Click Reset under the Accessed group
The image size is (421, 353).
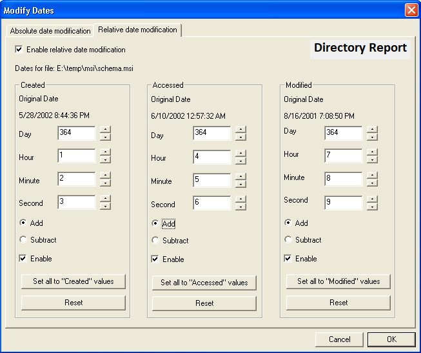pyautogui.click(x=204, y=303)
